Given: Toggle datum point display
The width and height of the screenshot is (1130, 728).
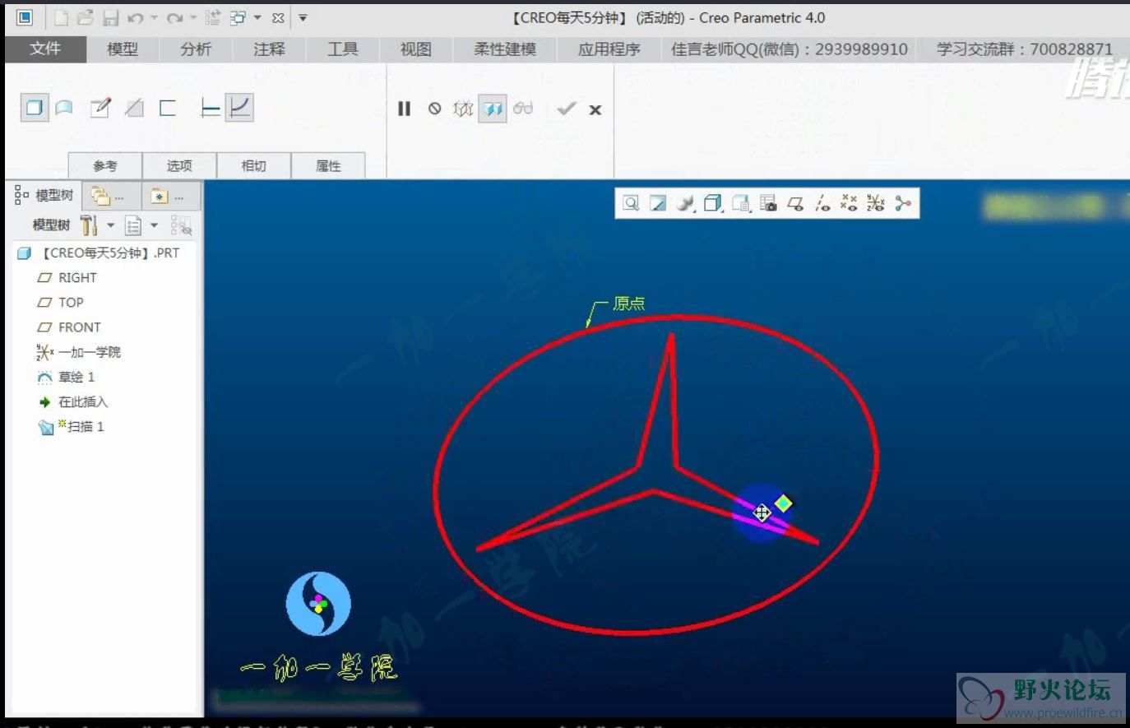Looking at the screenshot, I should 849,203.
